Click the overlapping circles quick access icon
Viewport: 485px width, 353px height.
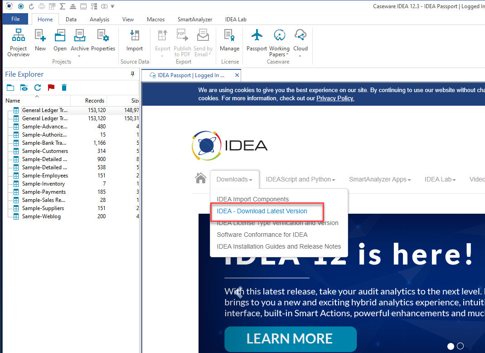[104, 6]
